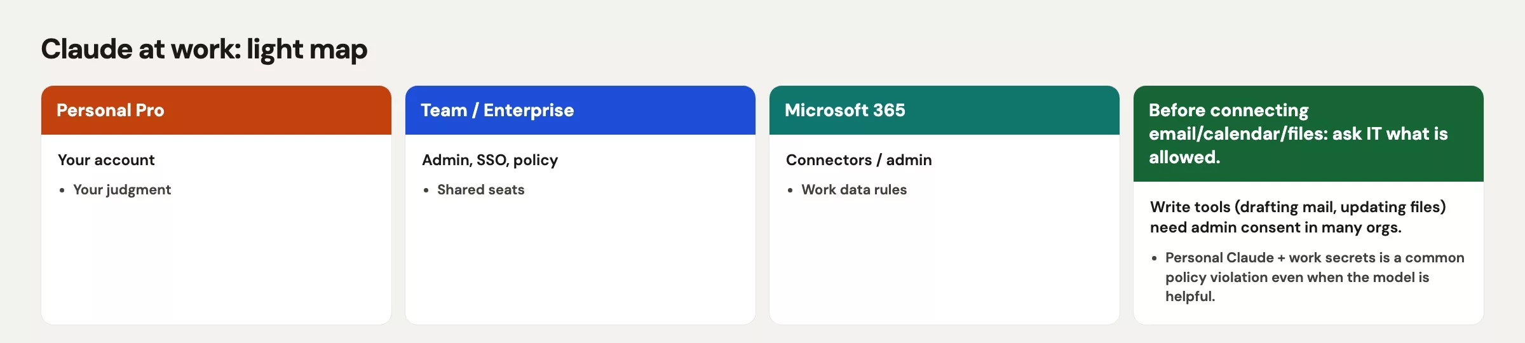Click the "Your account" subheading
Image resolution: width=1525 pixels, height=343 pixels.
pos(106,160)
